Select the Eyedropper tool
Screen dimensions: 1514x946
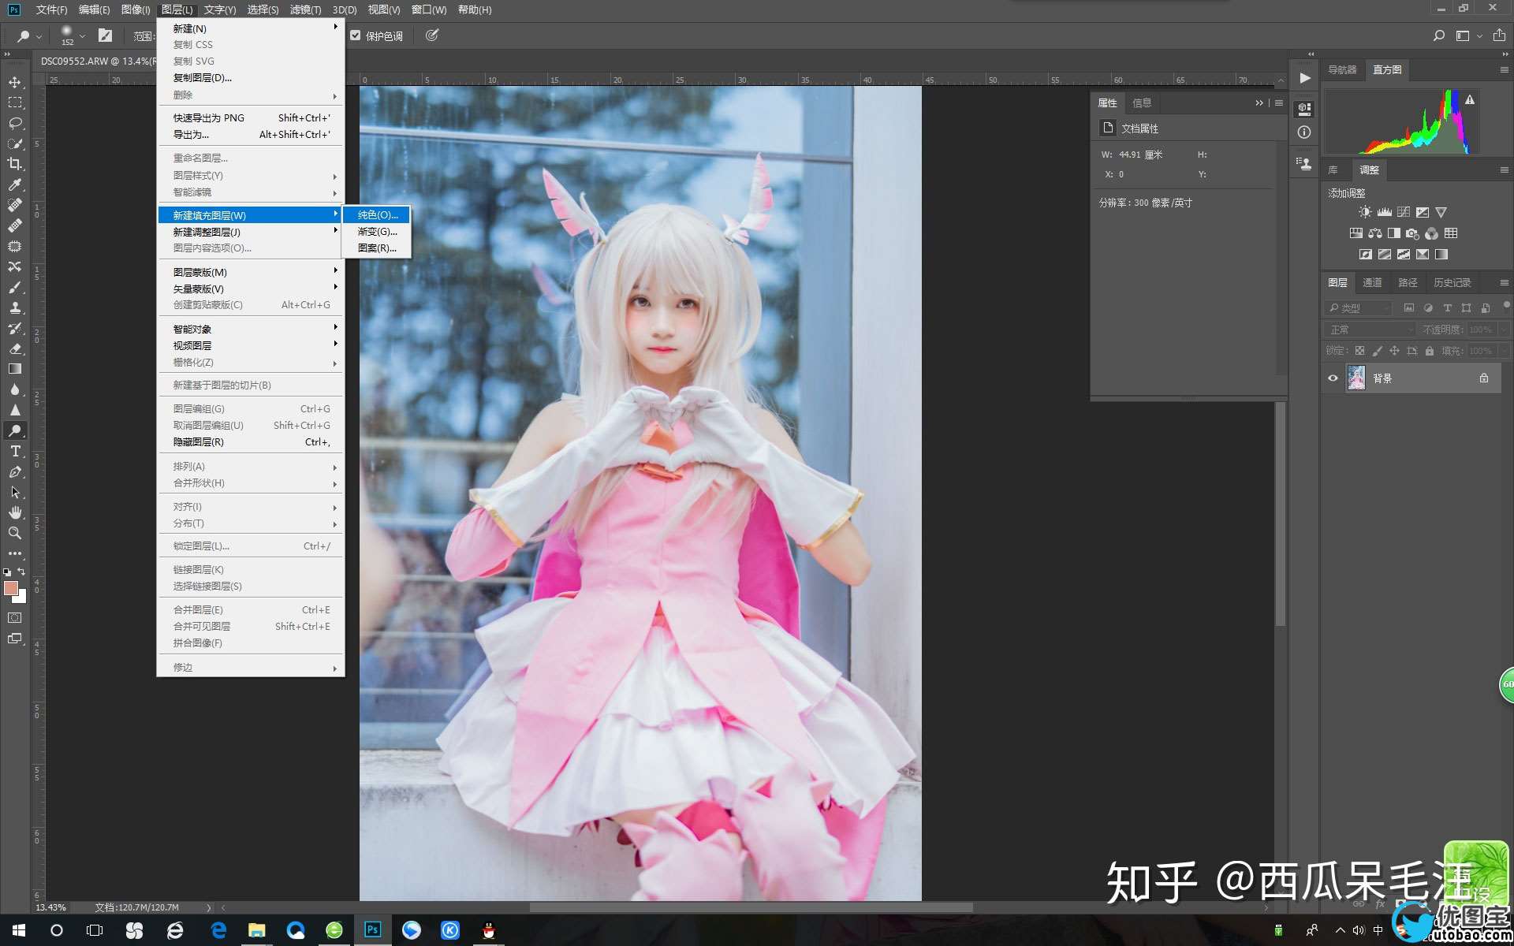15,184
